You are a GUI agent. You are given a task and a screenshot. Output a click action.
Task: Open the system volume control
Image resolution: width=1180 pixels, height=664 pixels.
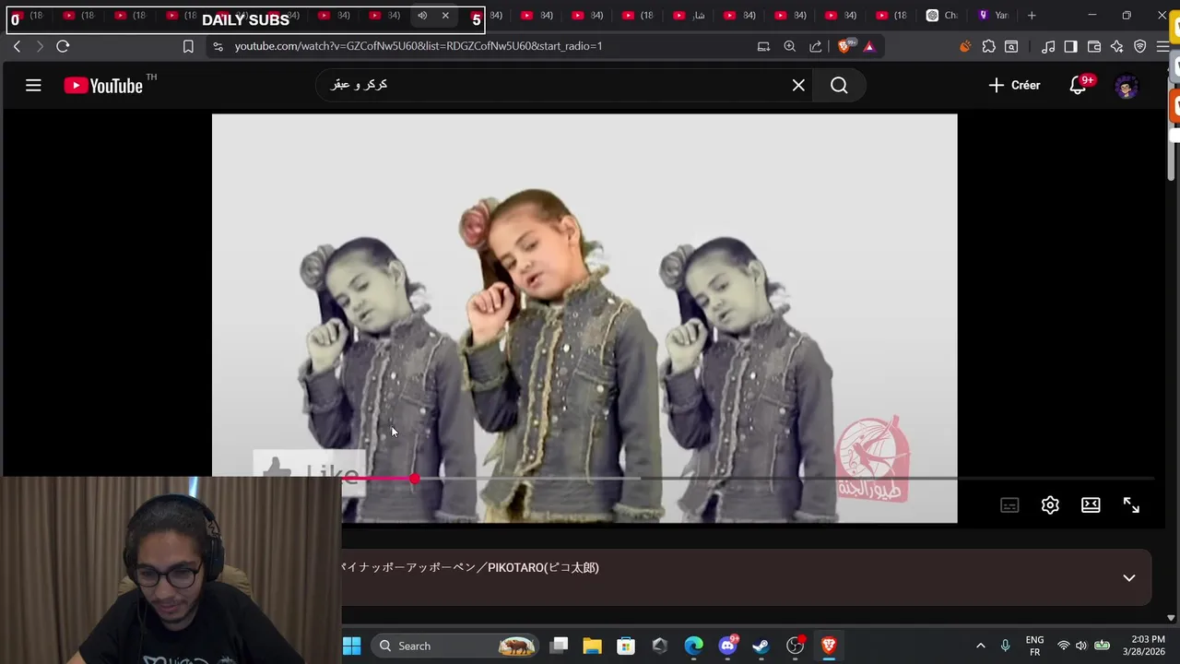pos(1081,646)
